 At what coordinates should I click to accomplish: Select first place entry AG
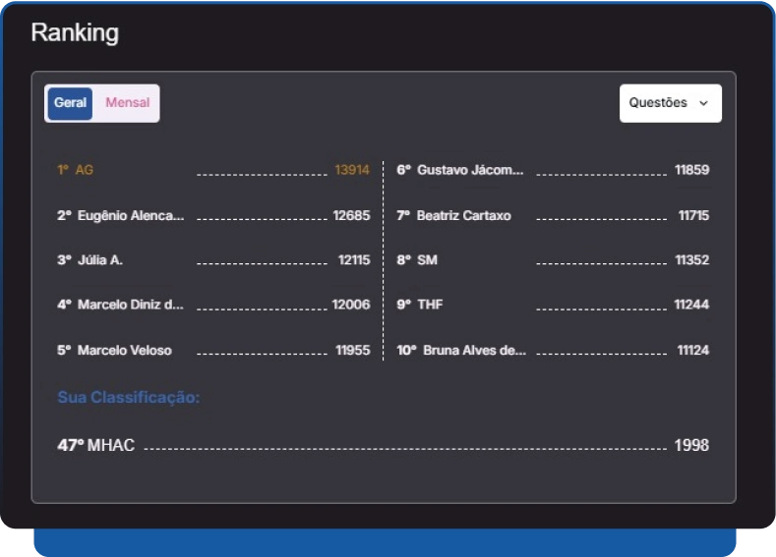pyautogui.click(x=84, y=170)
